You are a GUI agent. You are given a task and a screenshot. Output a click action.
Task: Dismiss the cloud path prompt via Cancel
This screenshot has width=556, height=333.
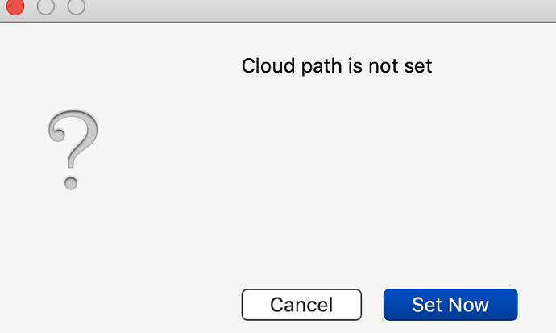coord(301,305)
